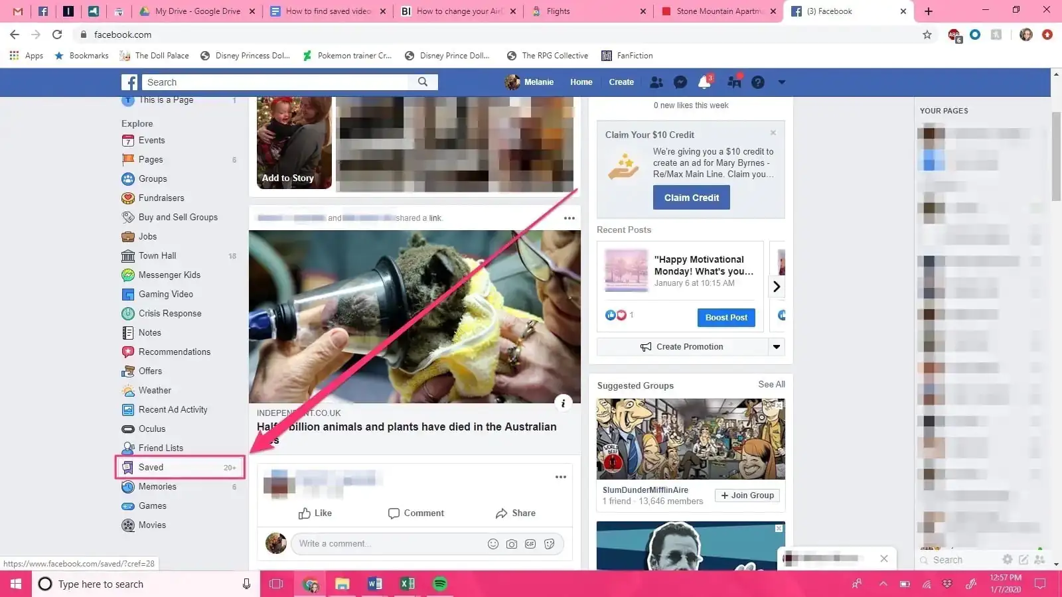
Task: Insert a GIF into the comment box
Action: pyautogui.click(x=530, y=543)
